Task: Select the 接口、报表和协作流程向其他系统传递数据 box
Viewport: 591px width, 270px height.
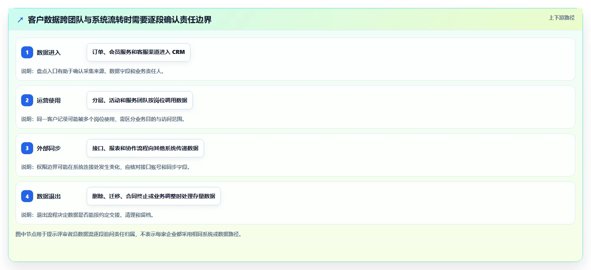Action: (145, 148)
